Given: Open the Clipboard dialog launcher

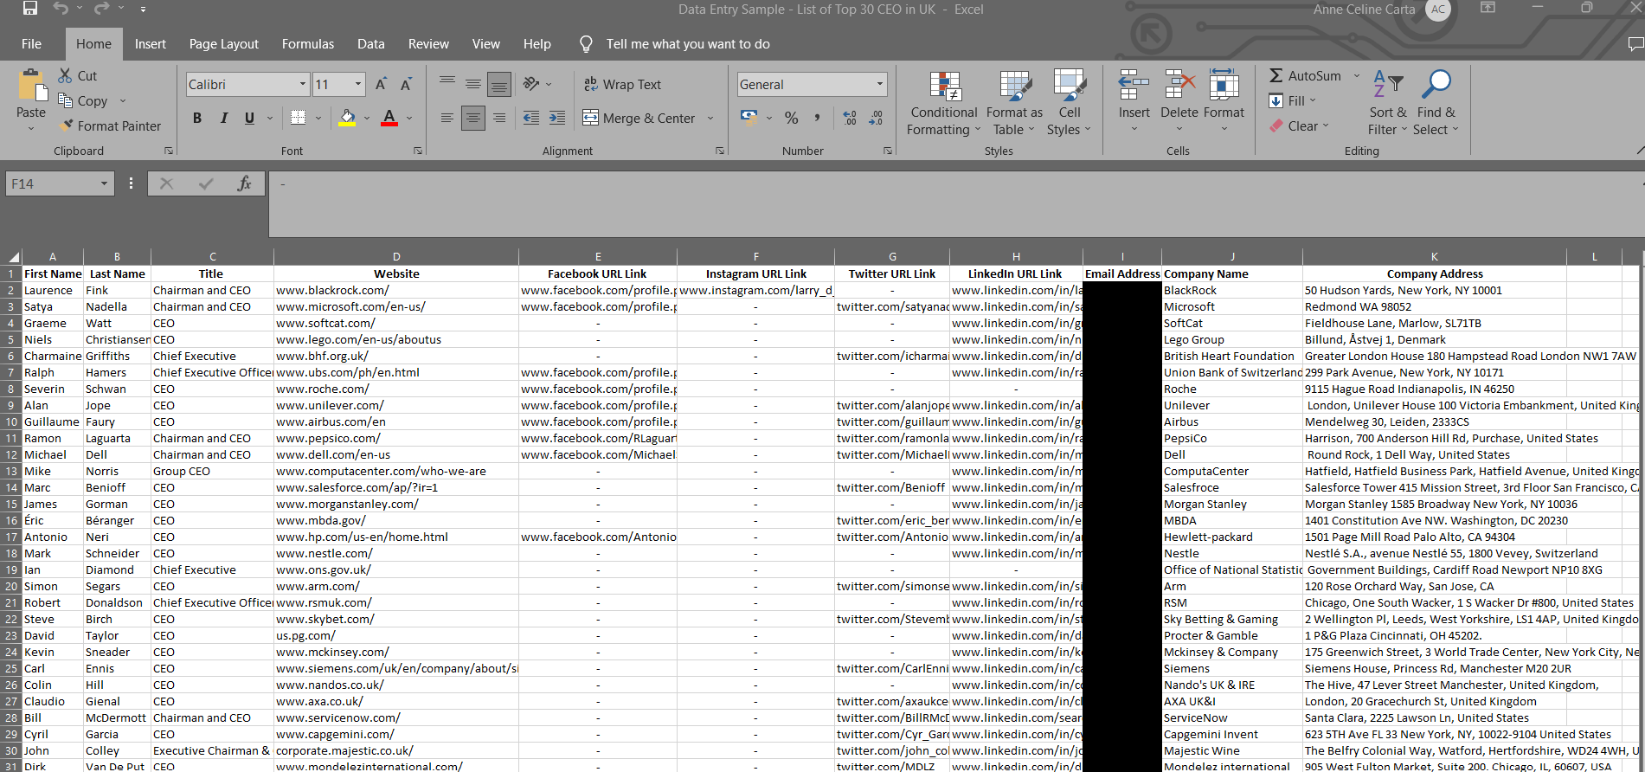Looking at the screenshot, I should click(169, 151).
